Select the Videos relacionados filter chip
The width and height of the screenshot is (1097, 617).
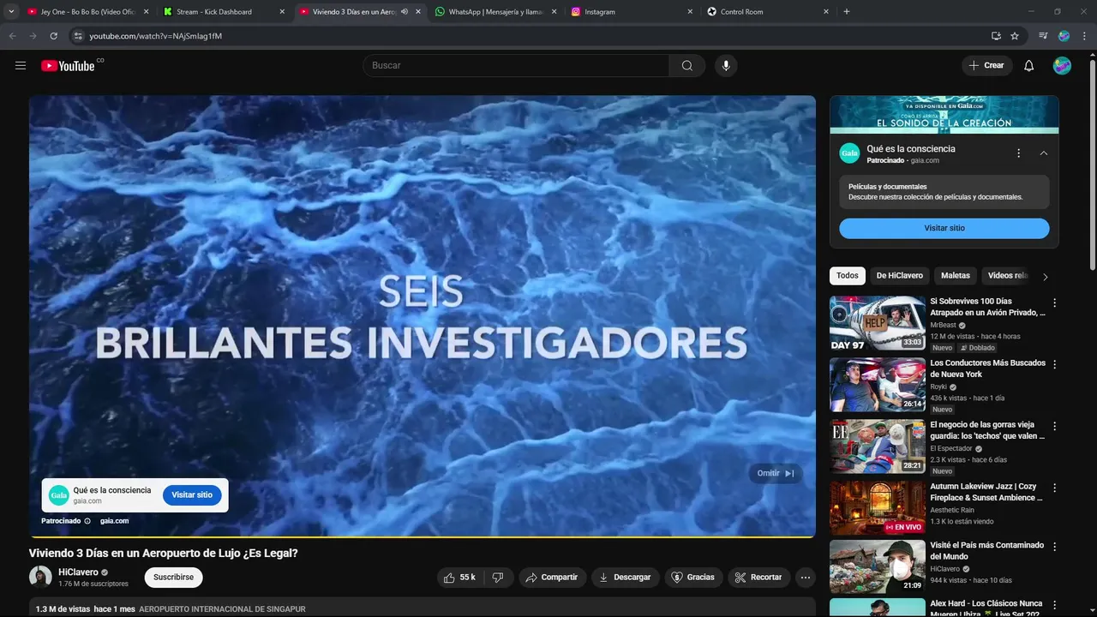pos(1005,276)
